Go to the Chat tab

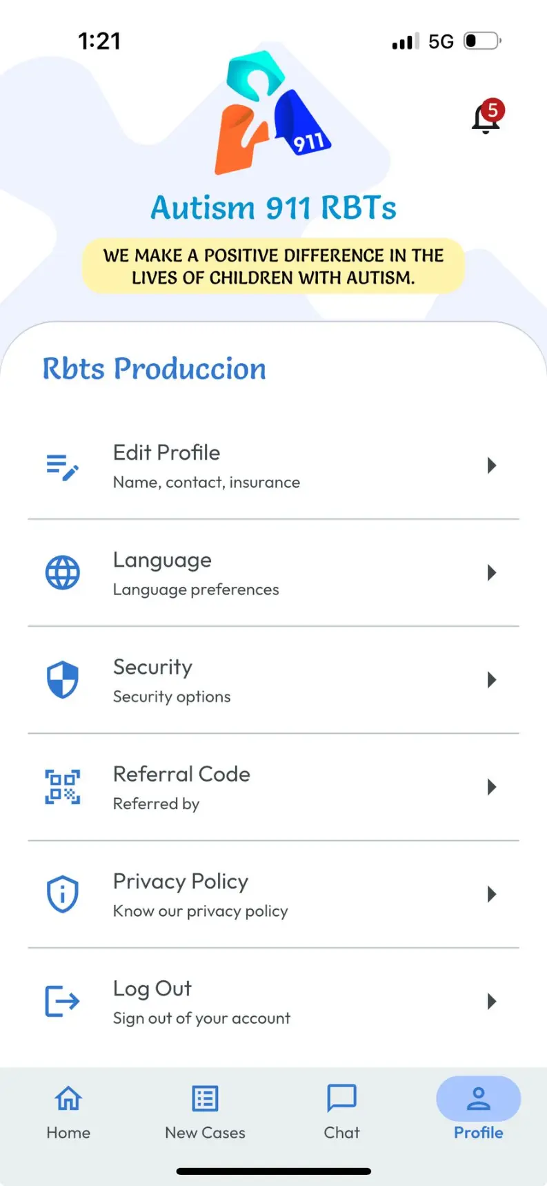click(341, 1111)
